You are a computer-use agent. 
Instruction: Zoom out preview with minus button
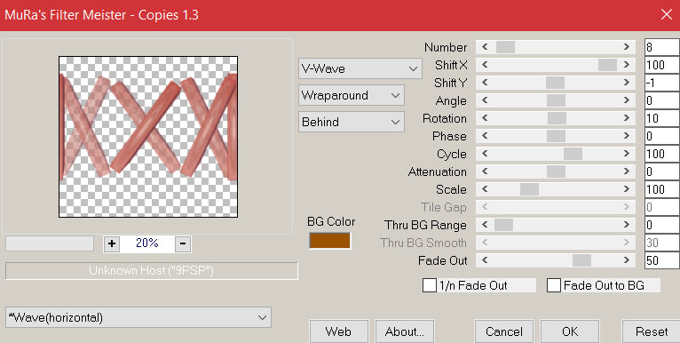click(183, 244)
